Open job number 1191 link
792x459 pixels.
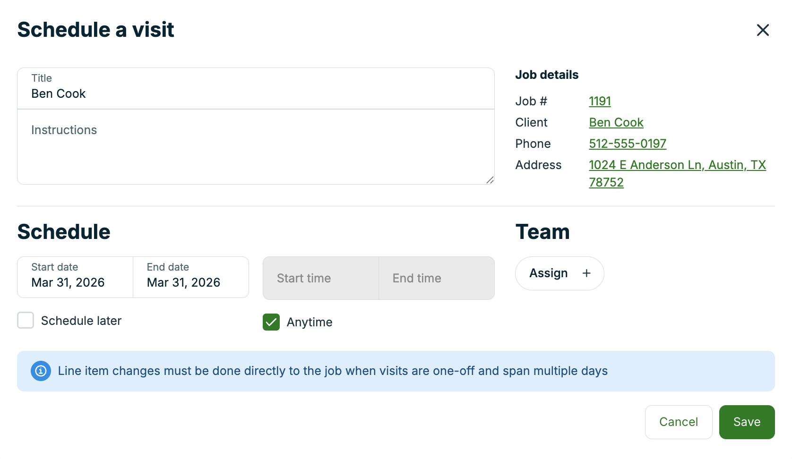pyautogui.click(x=600, y=101)
